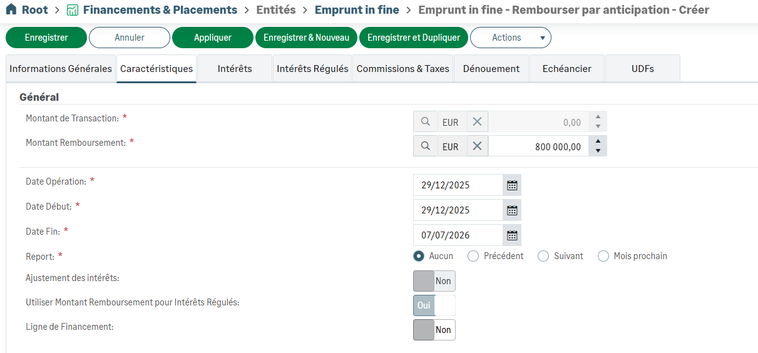
Task: Increase Montant Remboursement with up arrow
Action: [598, 141]
